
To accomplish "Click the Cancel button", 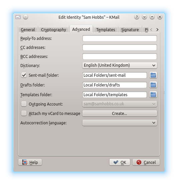I will [x=146, y=162].
